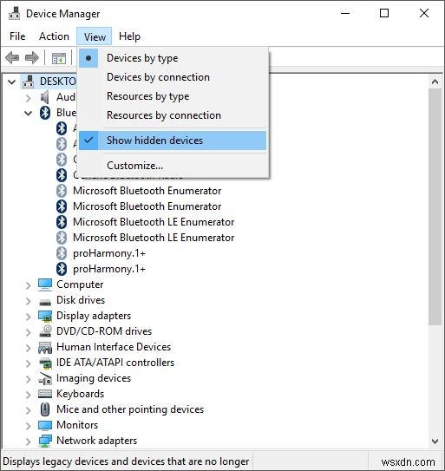Choose Resources by type view
Image resolution: width=445 pixels, height=471 pixels.
pos(173,96)
